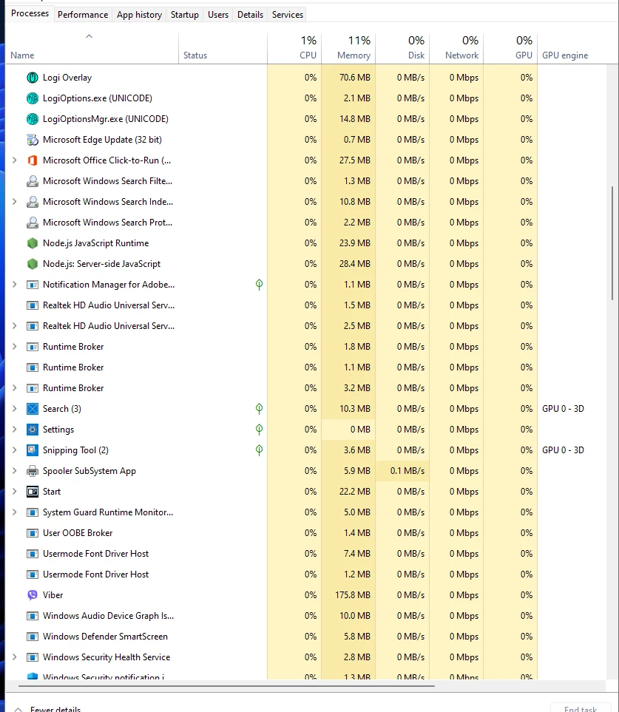Switch to the Details tab
The height and width of the screenshot is (712, 619).
click(x=250, y=15)
